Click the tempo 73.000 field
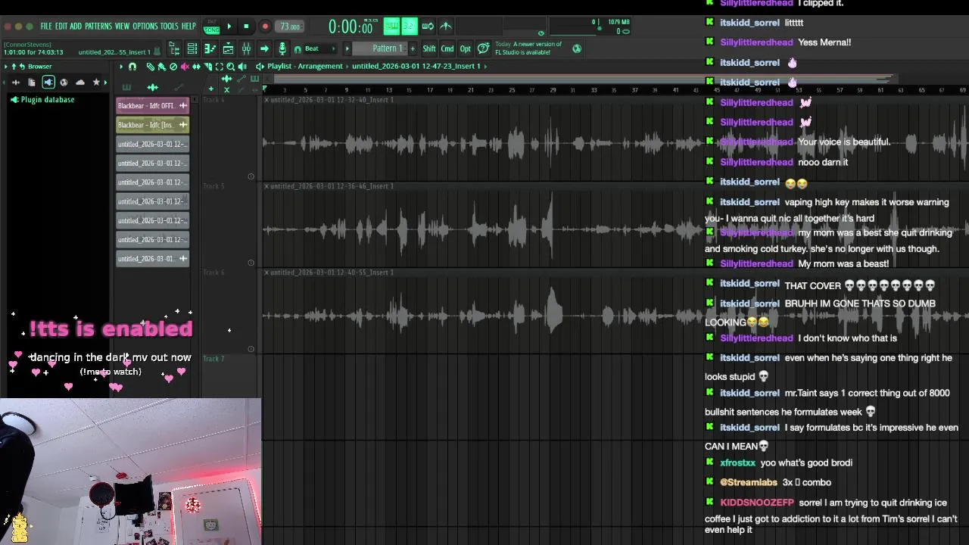 (290, 26)
